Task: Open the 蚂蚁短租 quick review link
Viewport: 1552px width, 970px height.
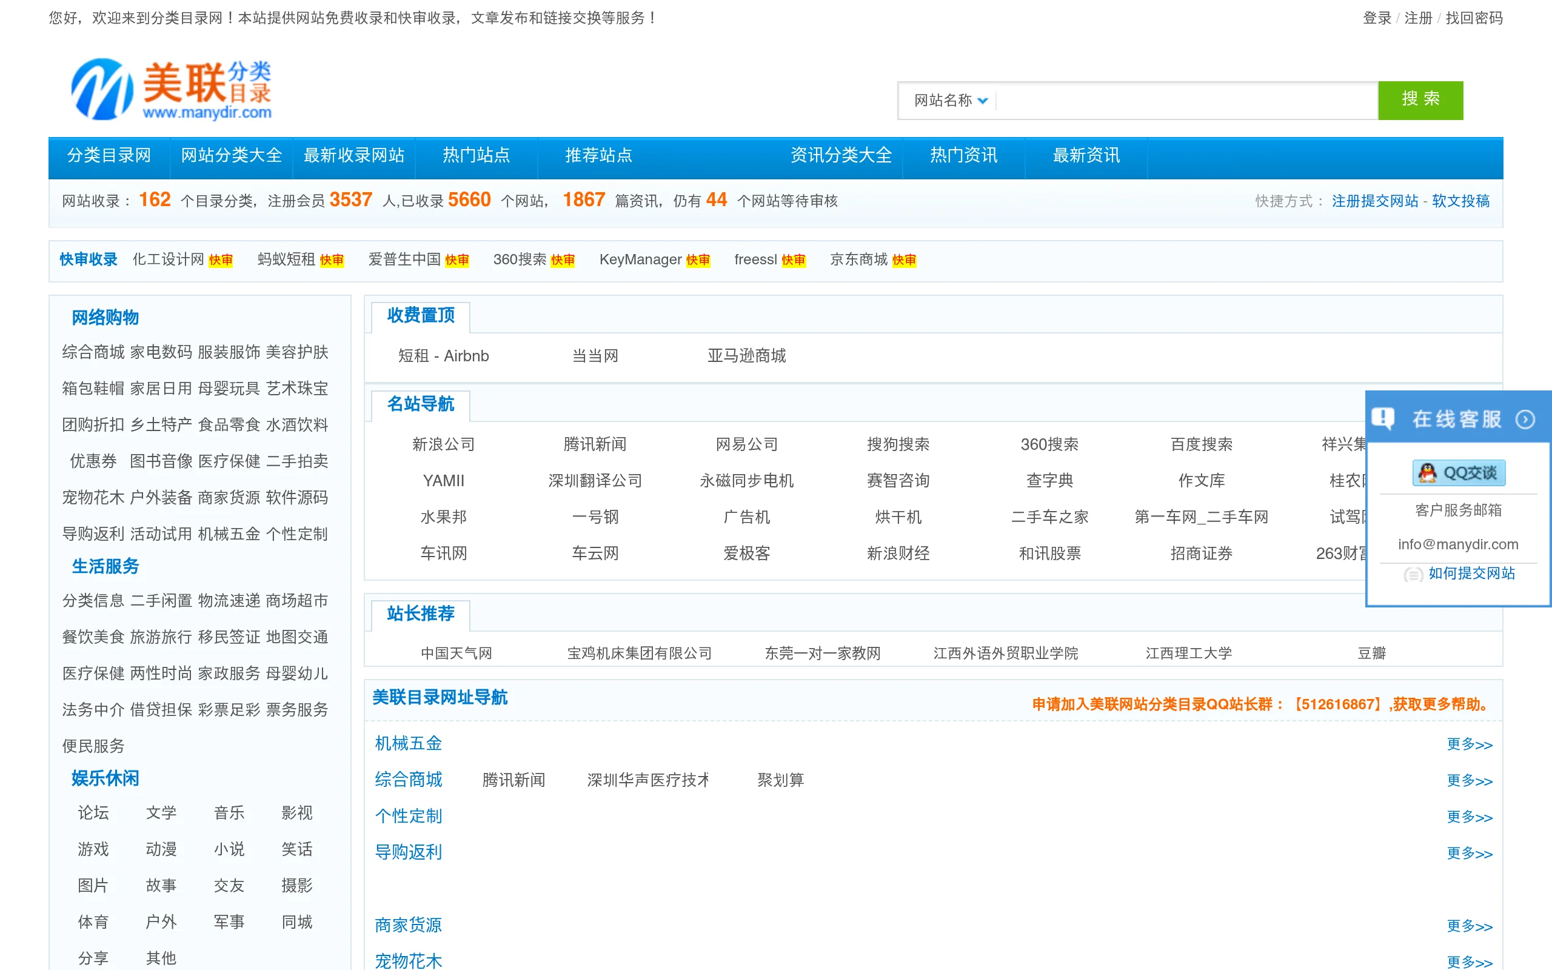Action: click(286, 259)
